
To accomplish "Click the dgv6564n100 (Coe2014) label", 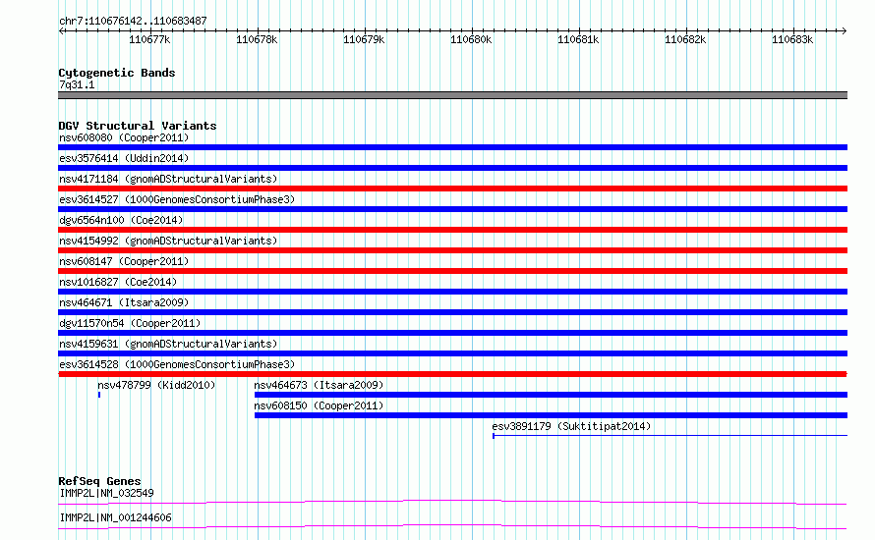I will 121,220.
